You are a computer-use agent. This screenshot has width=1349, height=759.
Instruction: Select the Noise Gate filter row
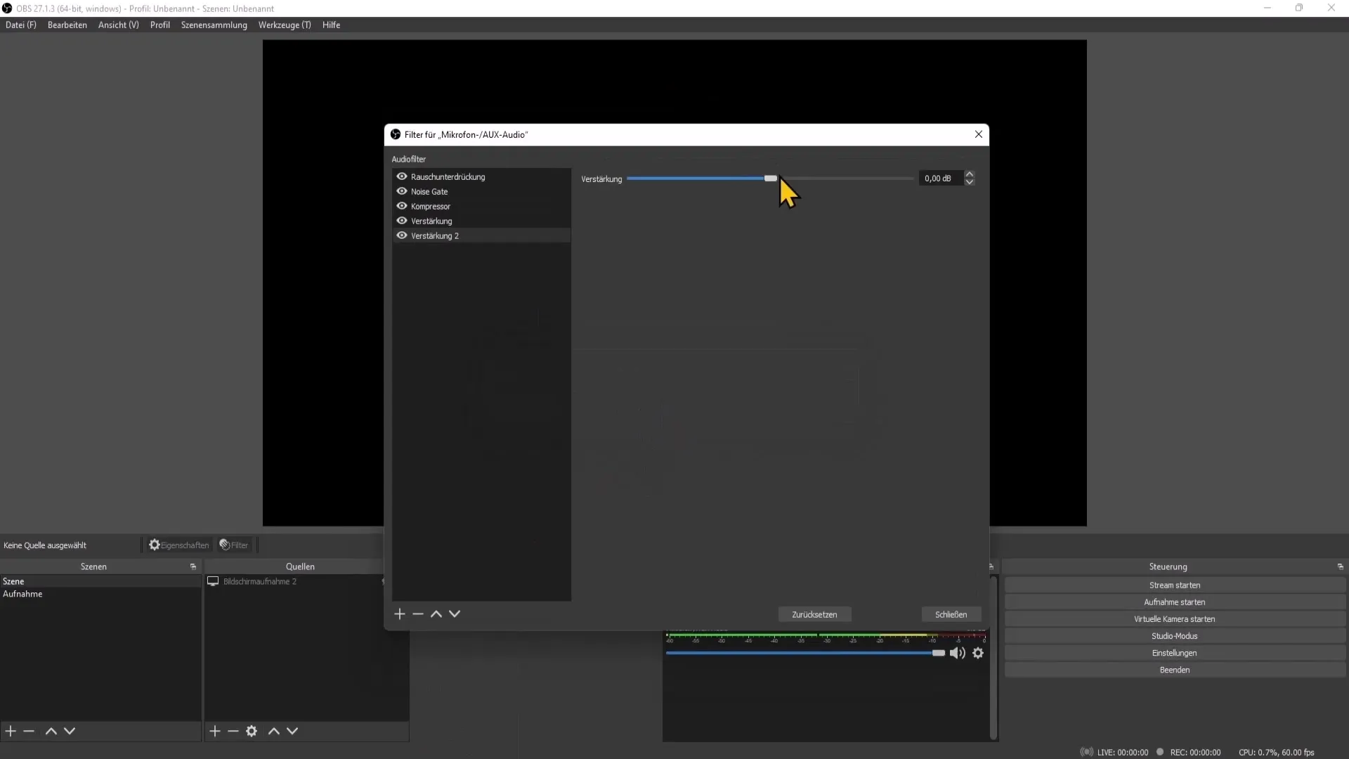481,191
